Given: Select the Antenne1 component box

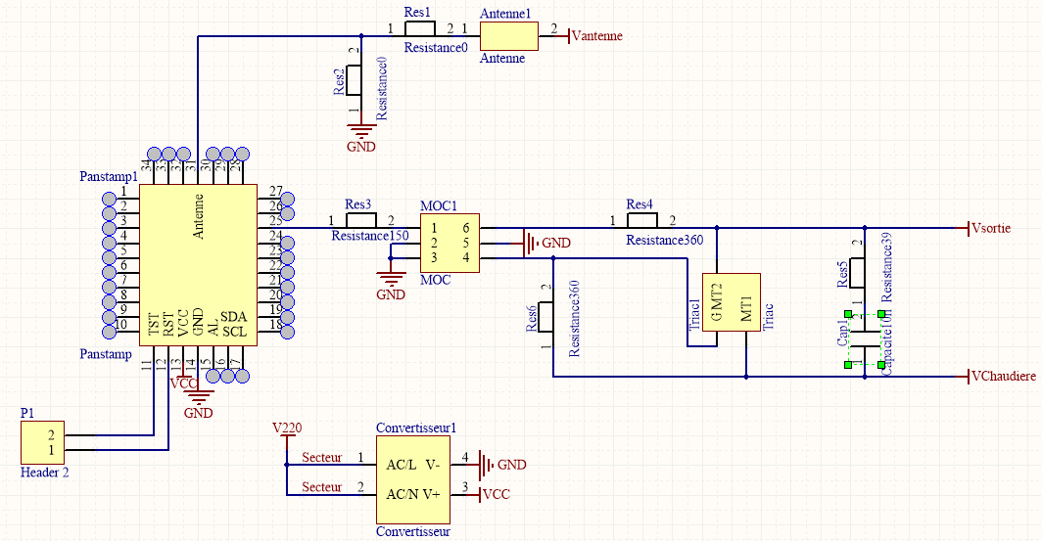Looking at the screenshot, I should 509,36.
